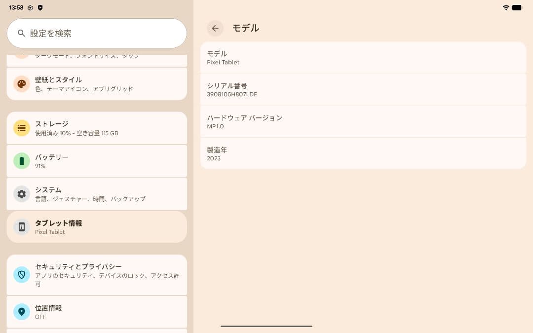The width and height of the screenshot is (533, 333).
Task: Click the magnifier in the search bar
Action: point(21,33)
